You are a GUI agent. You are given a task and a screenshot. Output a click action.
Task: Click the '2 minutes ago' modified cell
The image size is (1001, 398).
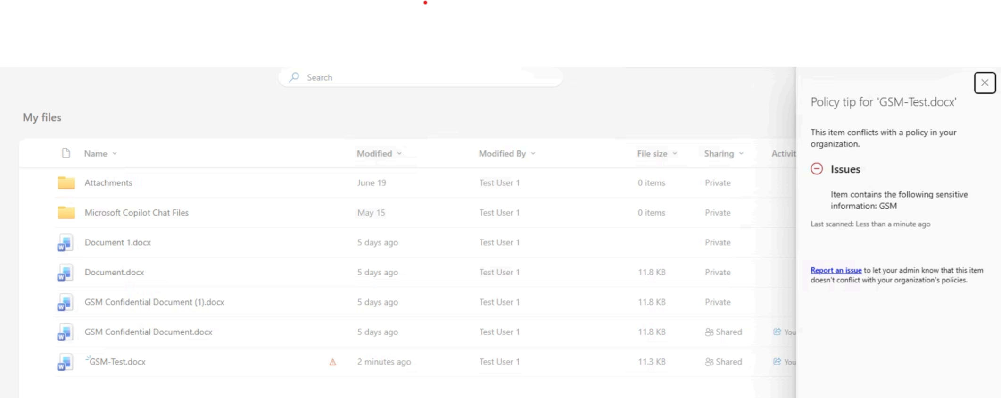pyautogui.click(x=384, y=362)
